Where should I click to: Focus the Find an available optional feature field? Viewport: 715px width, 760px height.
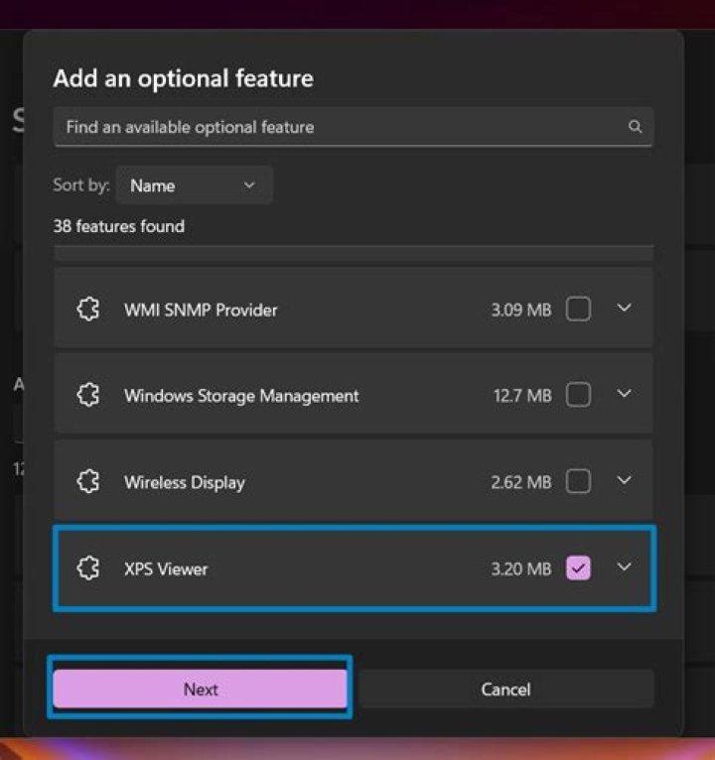338,127
